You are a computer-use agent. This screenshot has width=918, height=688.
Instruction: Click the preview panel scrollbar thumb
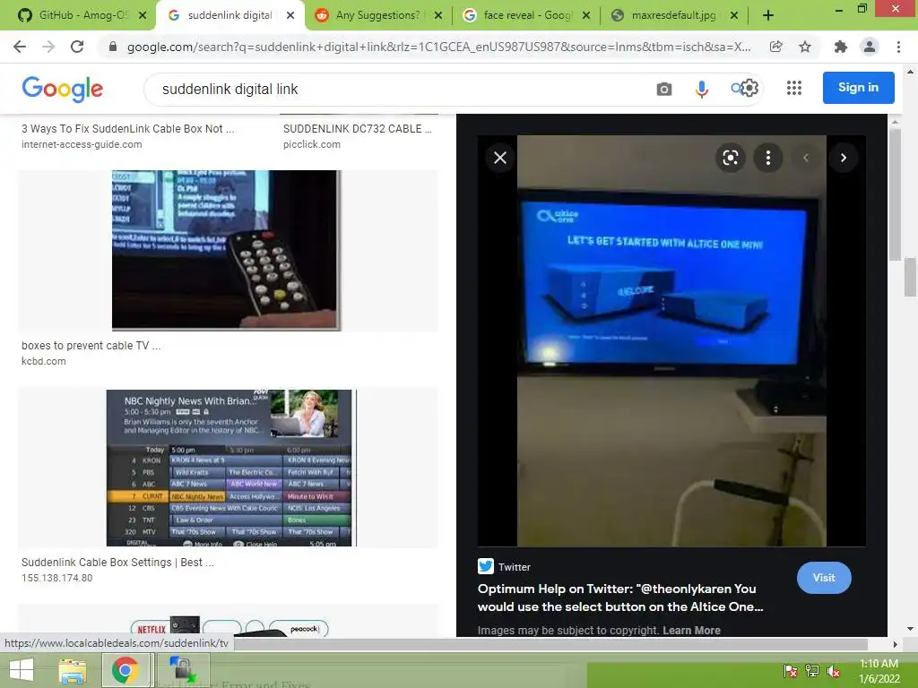[x=895, y=194]
